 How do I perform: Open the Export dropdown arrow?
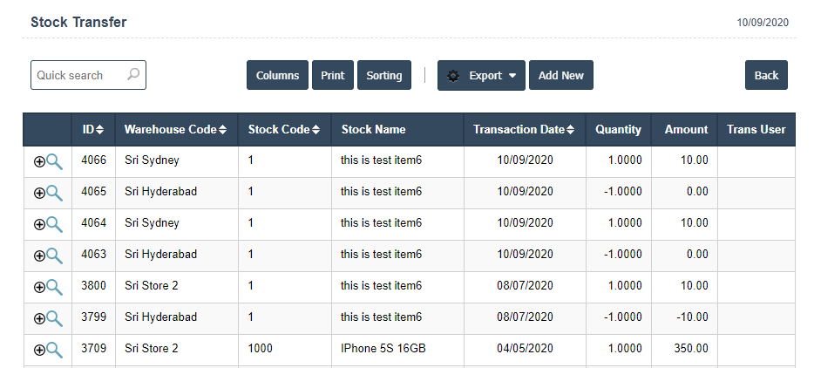[512, 76]
